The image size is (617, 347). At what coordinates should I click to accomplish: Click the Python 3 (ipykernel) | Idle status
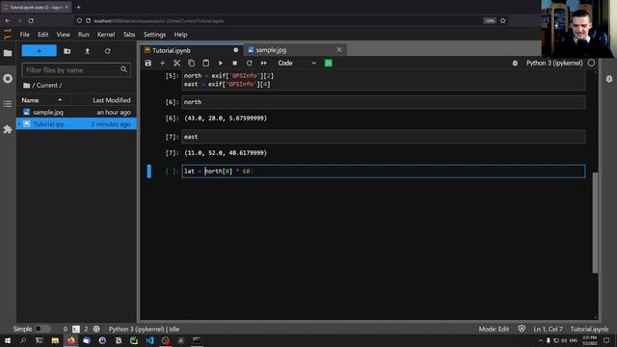point(144,329)
